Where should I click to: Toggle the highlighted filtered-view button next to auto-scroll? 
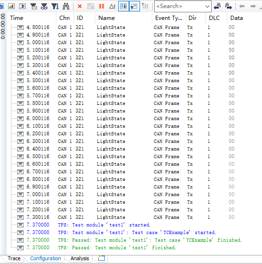(134, 6)
